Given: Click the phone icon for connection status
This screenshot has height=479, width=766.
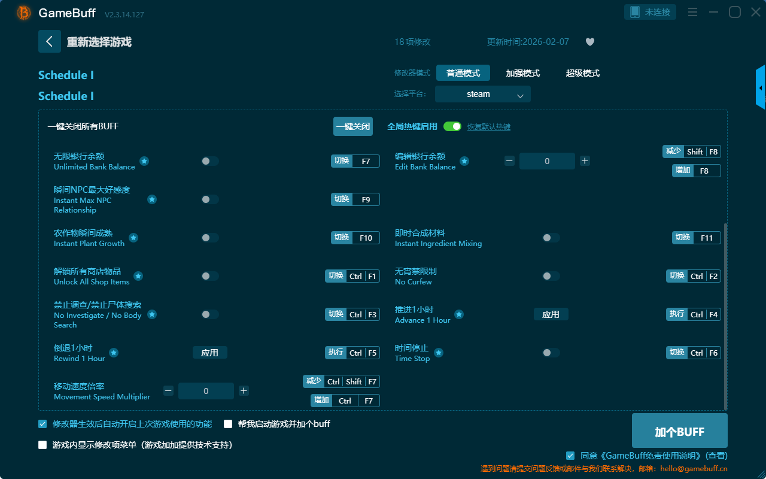Looking at the screenshot, I should [x=635, y=12].
